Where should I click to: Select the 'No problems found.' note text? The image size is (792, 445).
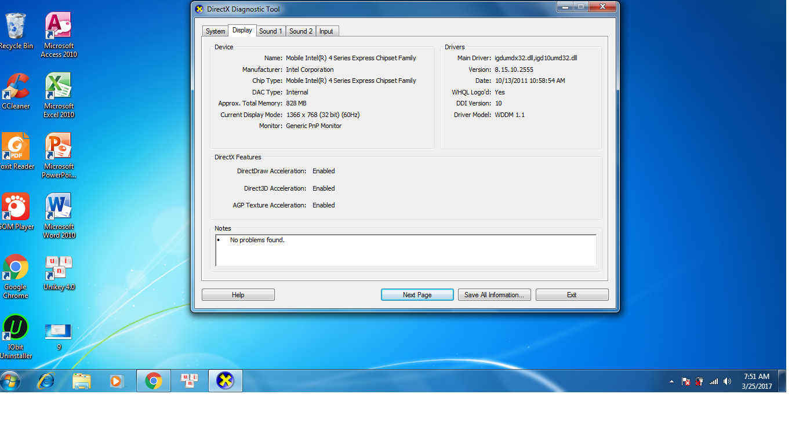pyautogui.click(x=257, y=240)
